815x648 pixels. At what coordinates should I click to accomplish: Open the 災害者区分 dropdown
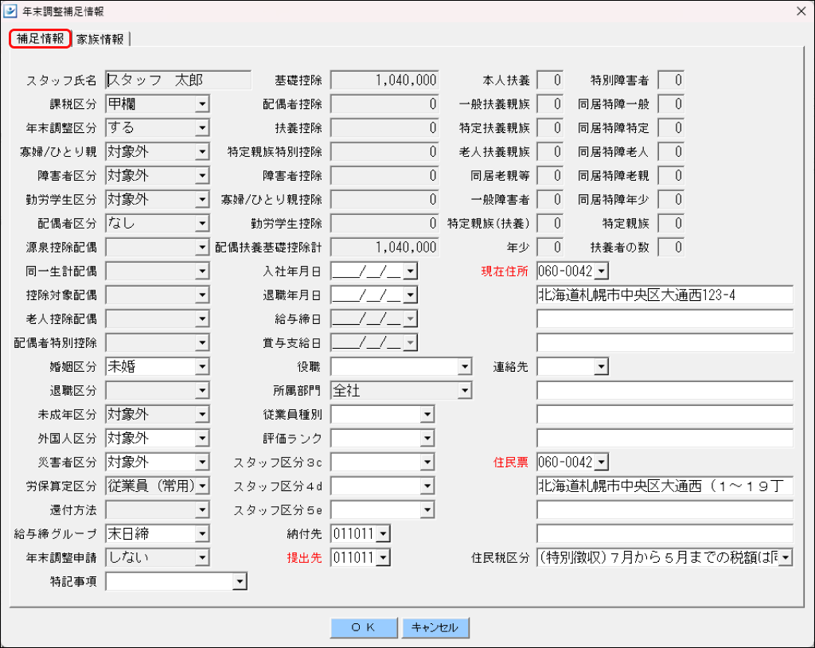coord(202,463)
